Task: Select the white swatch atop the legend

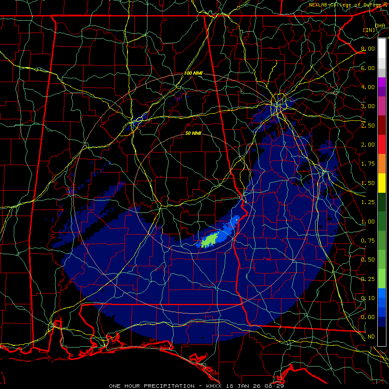Action: coord(382,48)
